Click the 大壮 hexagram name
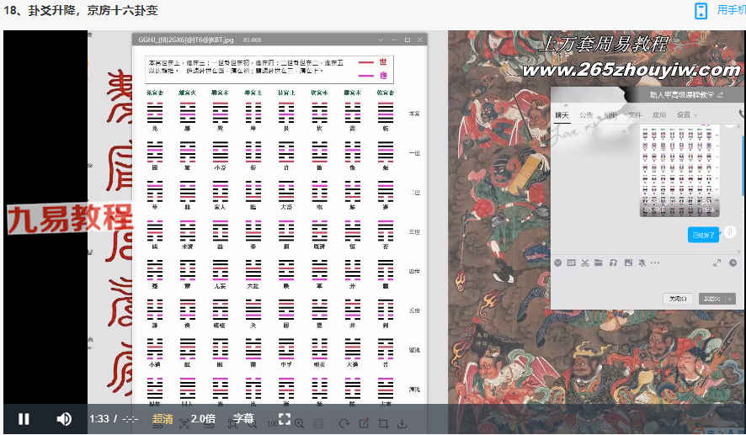The width and height of the screenshot is (746, 435). [x=253, y=286]
